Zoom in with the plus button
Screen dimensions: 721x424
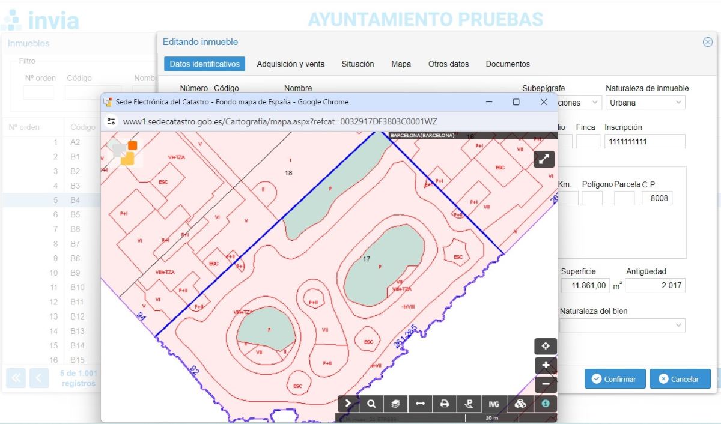(546, 365)
